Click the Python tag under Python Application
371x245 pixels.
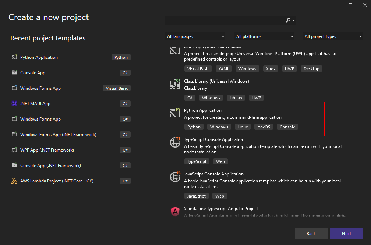[194, 127]
